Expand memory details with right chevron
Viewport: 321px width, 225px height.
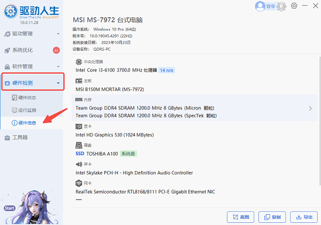pos(310,108)
